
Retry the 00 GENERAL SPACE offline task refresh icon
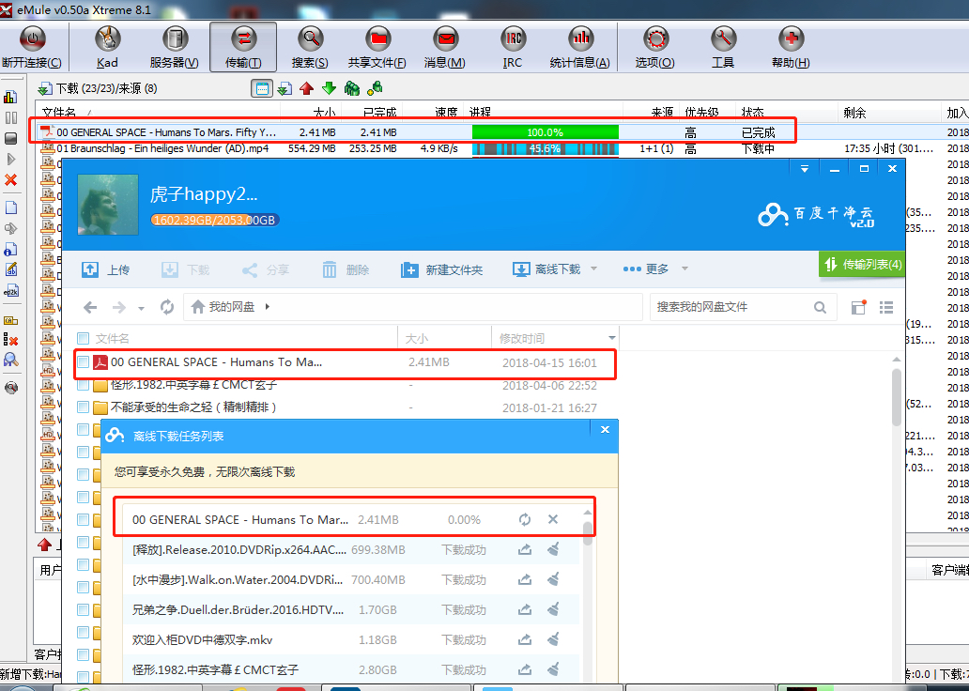click(x=525, y=520)
